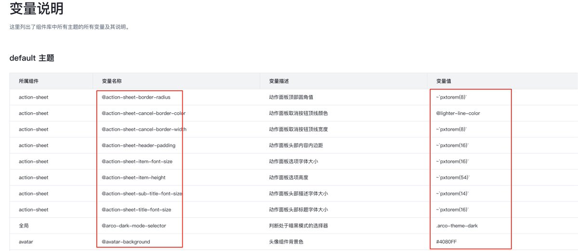Click description 动作面板头部描述字体大小
The height and width of the screenshot is (251, 578).
[x=299, y=194]
